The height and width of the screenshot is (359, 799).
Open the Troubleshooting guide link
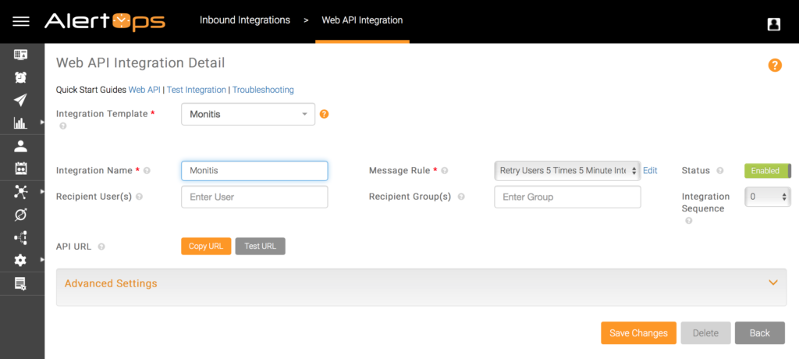(263, 90)
